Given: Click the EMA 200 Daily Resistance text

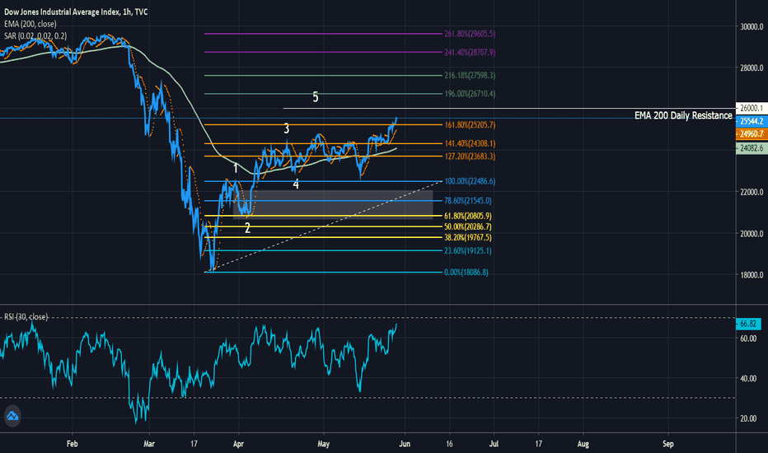Looking at the screenshot, I should pos(683,115).
